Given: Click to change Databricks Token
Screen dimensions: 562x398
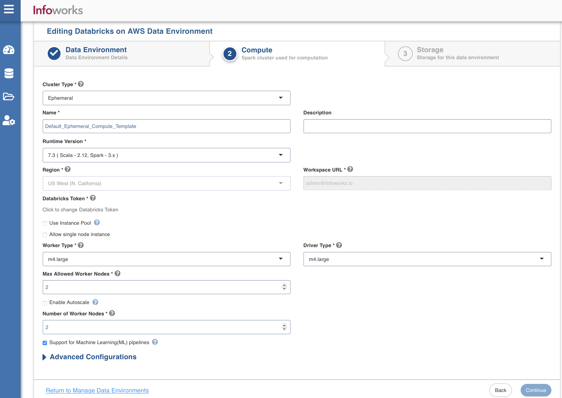Looking at the screenshot, I should point(80,210).
